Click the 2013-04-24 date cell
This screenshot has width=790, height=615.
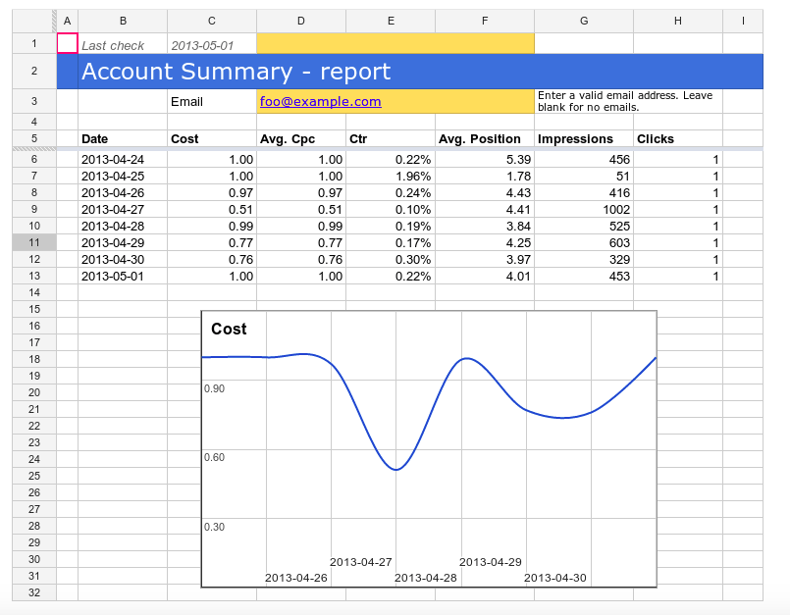pos(123,159)
